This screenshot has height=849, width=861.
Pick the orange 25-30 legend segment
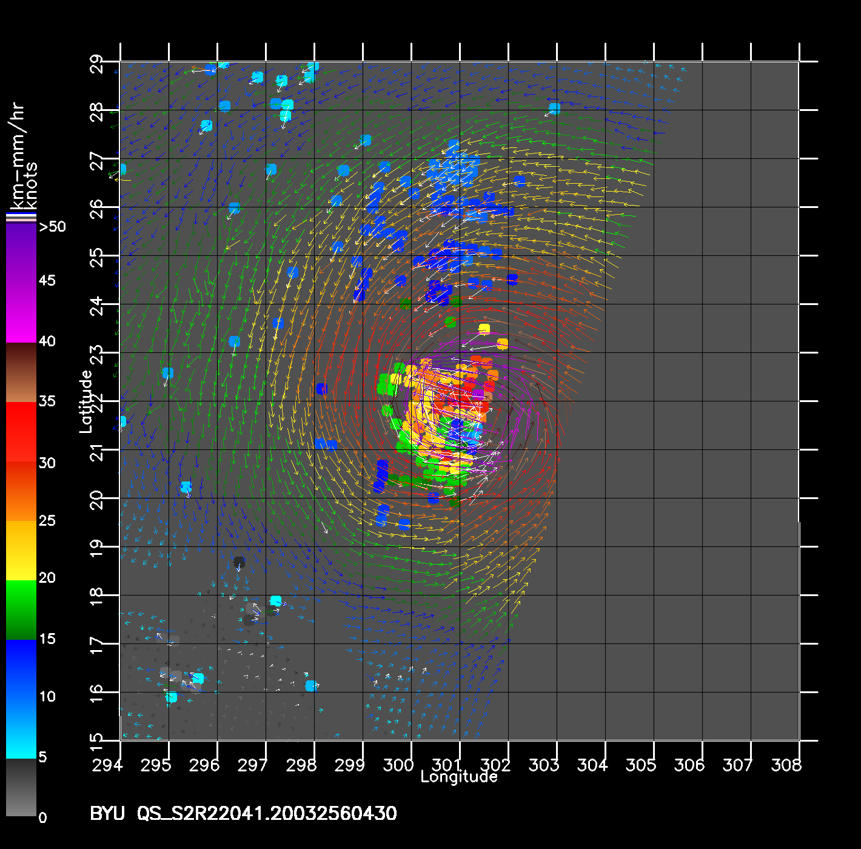21,491
